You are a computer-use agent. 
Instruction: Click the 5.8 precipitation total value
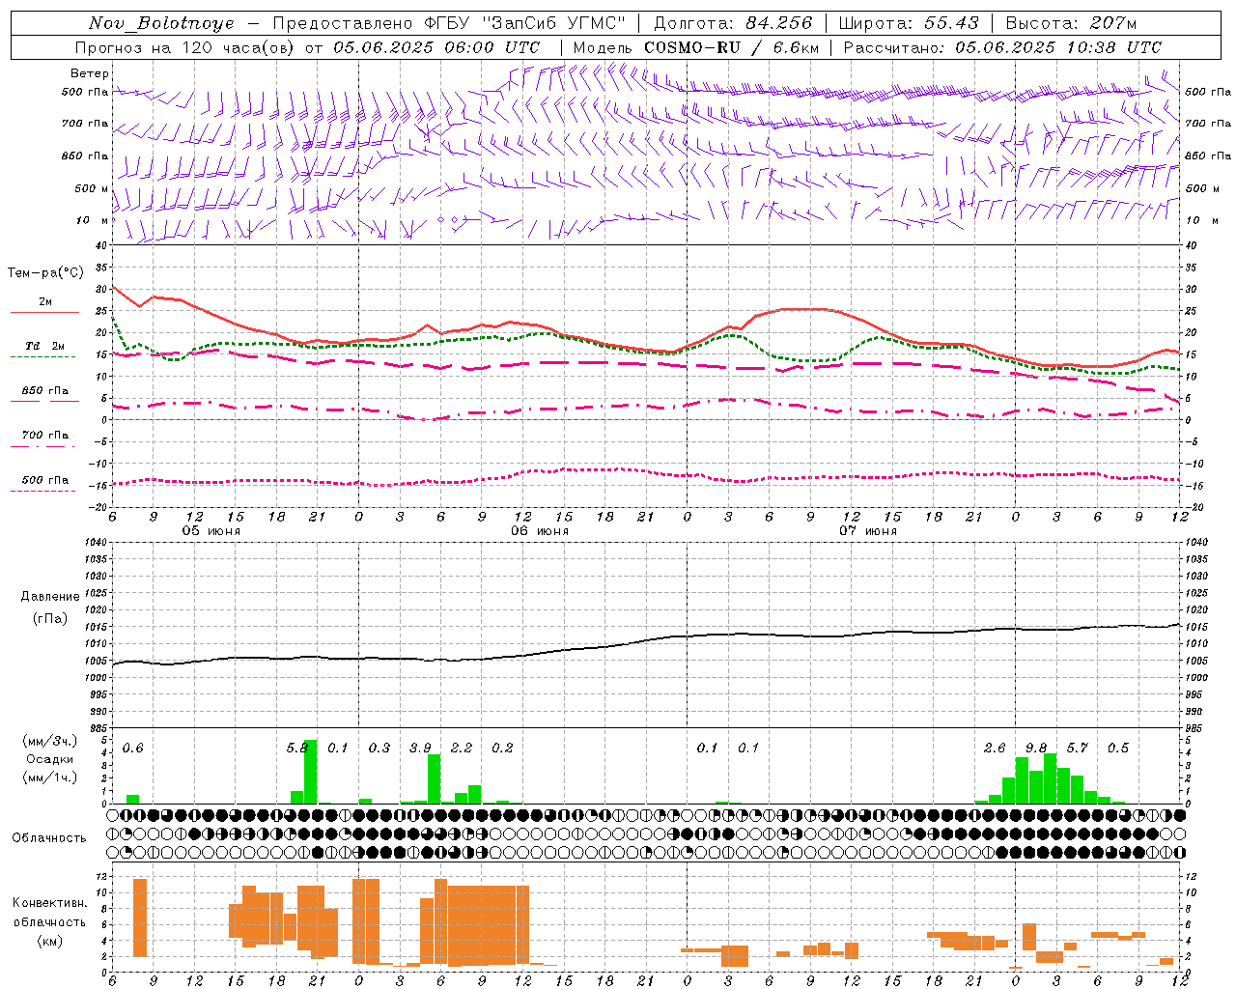(297, 749)
